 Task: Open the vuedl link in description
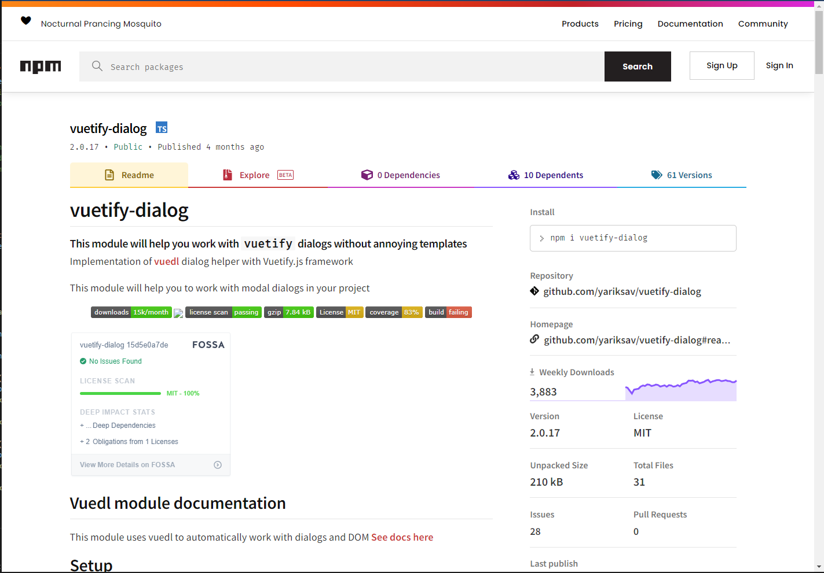[167, 261]
